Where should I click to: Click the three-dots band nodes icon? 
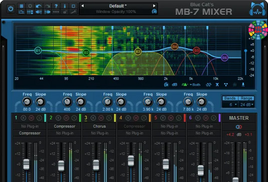226,85
